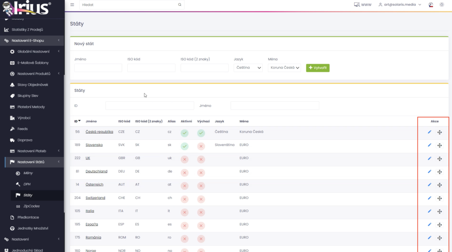The height and width of the screenshot is (252, 452).
Task: Edit the UK row with the pencil
Action: 429,158
